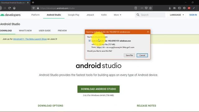This screenshot has height=112, width=199.
Task: Click the 'Would you like to save this file?' text
Action: point(99,51)
